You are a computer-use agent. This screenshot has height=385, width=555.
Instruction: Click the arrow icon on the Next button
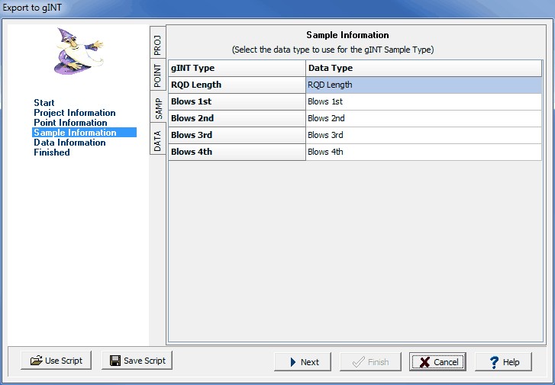tap(293, 362)
